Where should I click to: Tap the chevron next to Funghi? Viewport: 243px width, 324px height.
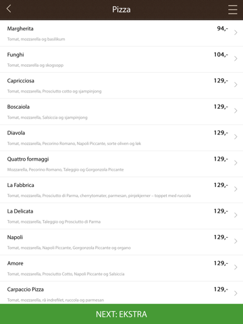(x=236, y=59)
